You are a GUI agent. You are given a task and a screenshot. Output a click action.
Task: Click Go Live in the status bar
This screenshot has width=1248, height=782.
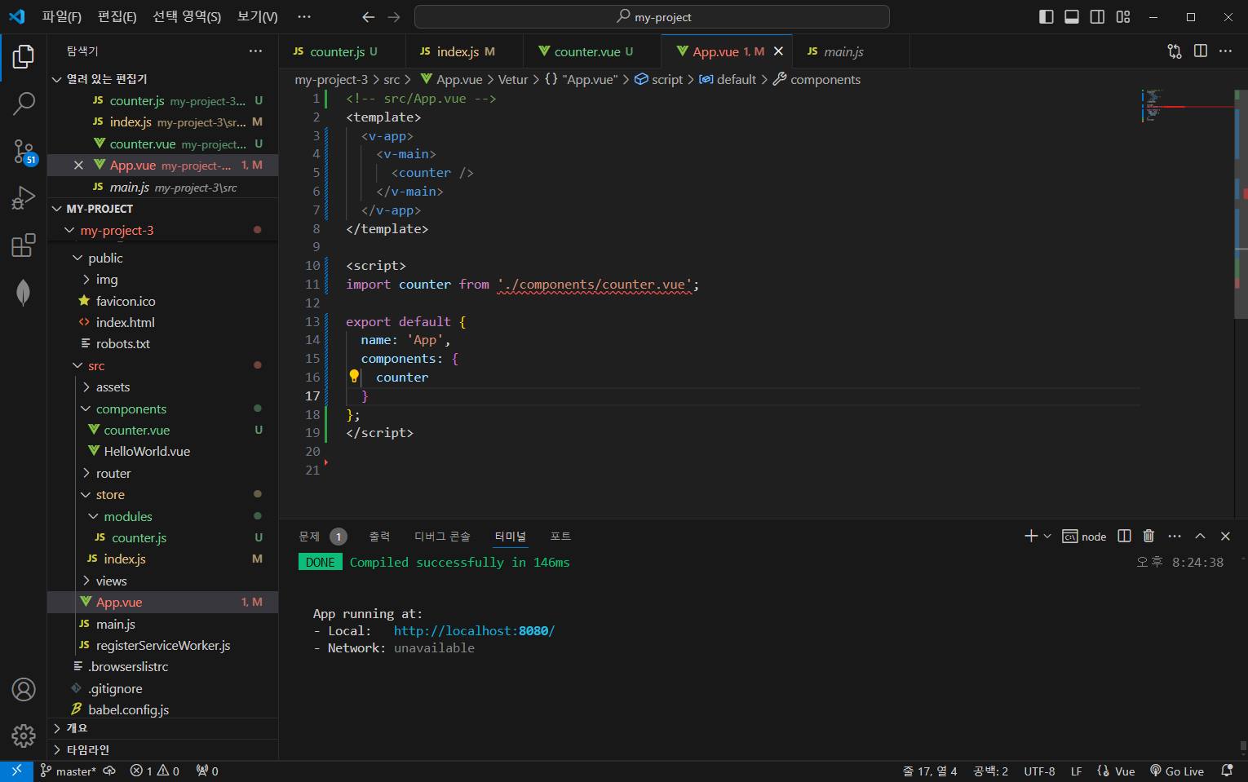(1176, 771)
